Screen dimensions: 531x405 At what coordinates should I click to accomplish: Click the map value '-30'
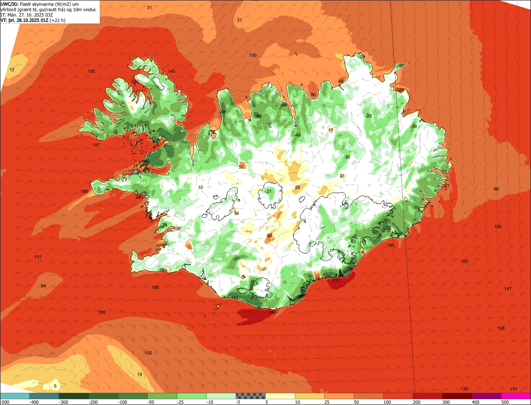coord(347,157)
